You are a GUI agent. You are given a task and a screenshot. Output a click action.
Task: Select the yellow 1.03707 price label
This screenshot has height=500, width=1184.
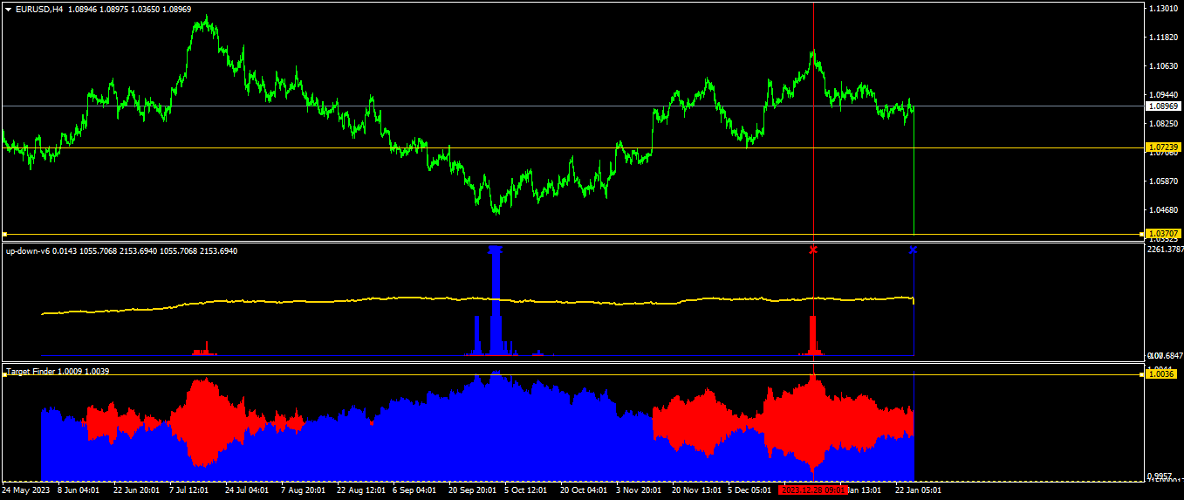[1164, 234]
